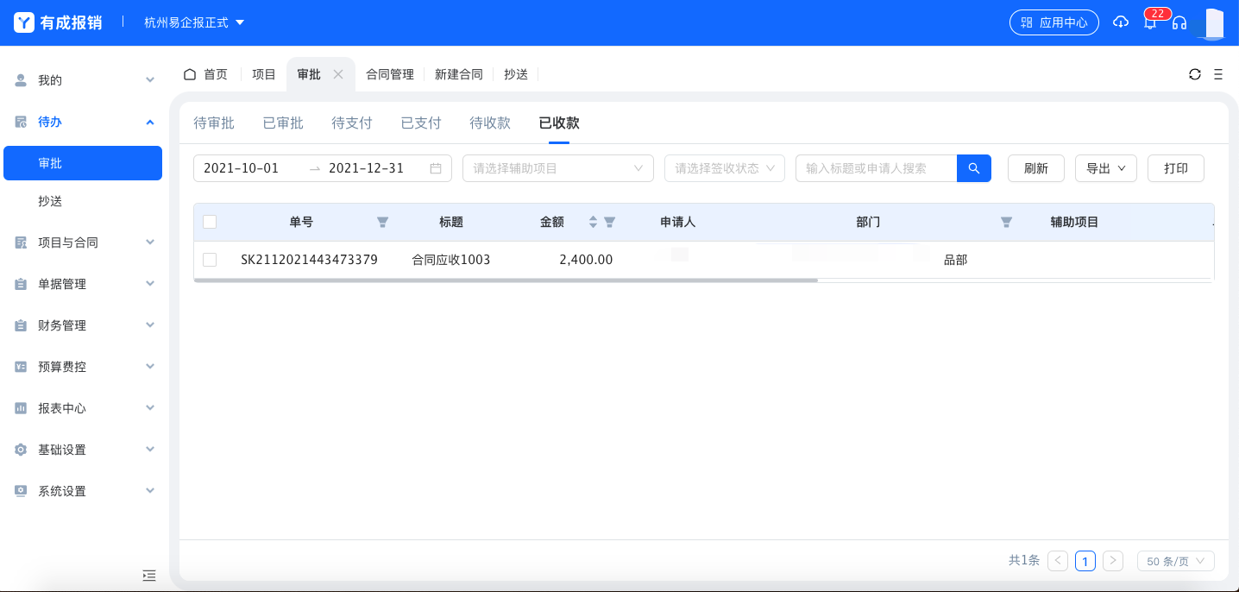Click the 系统设置 icon in sidebar
The height and width of the screenshot is (592, 1239).
(x=22, y=491)
